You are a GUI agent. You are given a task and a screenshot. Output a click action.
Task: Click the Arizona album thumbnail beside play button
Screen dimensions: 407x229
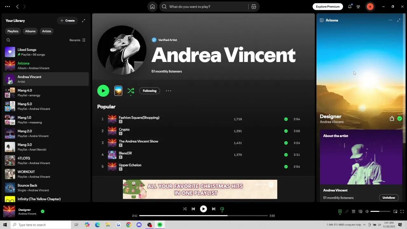click(x=118, y=91)
